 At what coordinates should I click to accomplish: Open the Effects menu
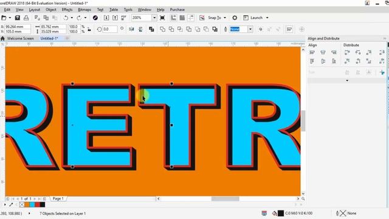[67, 10]
